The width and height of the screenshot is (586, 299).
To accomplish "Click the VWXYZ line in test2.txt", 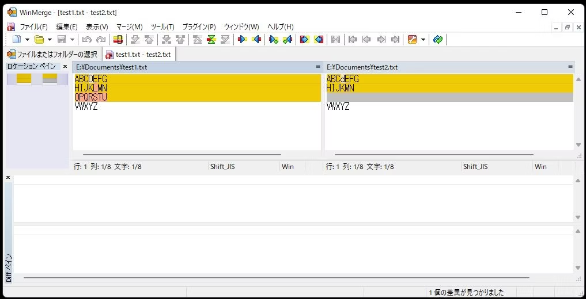I will coord(449,106).
